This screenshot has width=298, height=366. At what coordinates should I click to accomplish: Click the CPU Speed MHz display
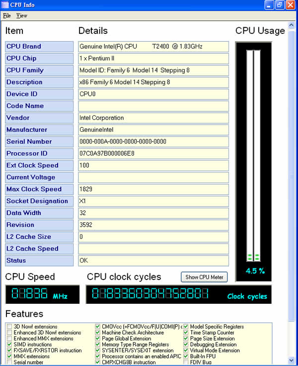[42, 294]
